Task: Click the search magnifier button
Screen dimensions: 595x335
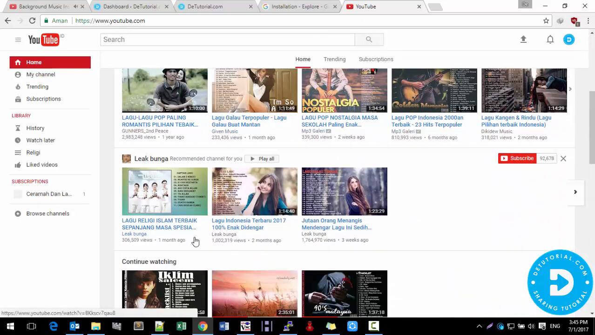Action: tap(369, 40)
